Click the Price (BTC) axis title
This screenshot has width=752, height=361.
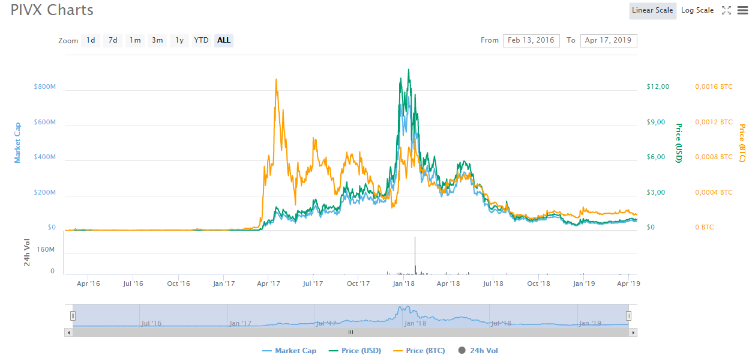pyautogui.click(x=742, y=143)
